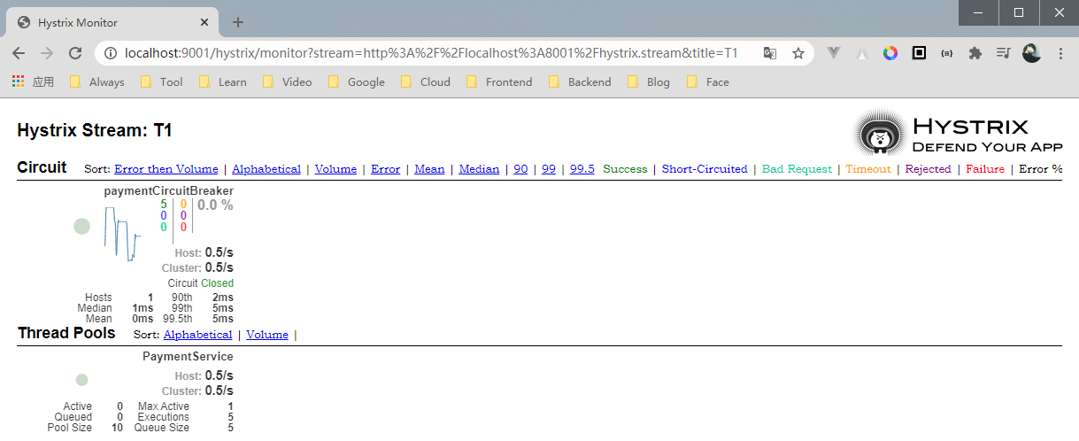The height and width of the screenshot is (441, 1079).
Task: Reload the Hystrix Monitor page
Action: click(x=76, y=53)
